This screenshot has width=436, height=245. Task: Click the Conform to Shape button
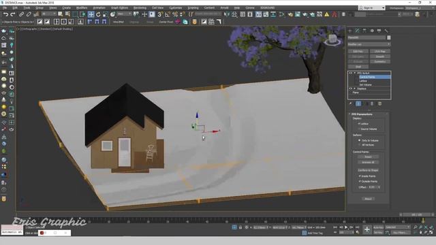click(x=368, y=170)
